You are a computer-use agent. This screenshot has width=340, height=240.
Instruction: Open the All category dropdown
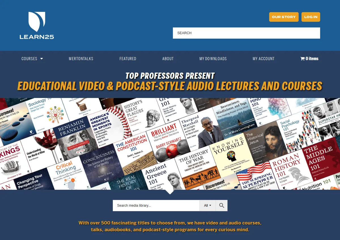point(208,206)
